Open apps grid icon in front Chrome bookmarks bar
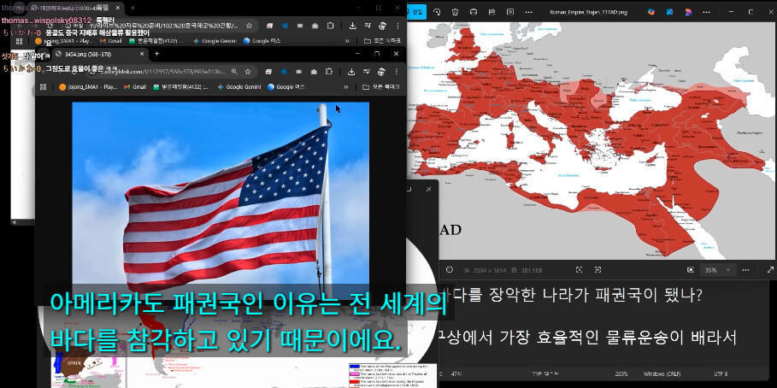Screen dimensions: 777x388 (43, 87)
